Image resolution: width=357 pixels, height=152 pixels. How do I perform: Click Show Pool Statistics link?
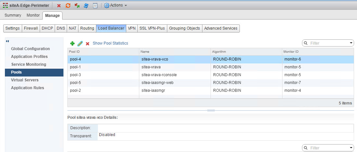tap(110, 43)
